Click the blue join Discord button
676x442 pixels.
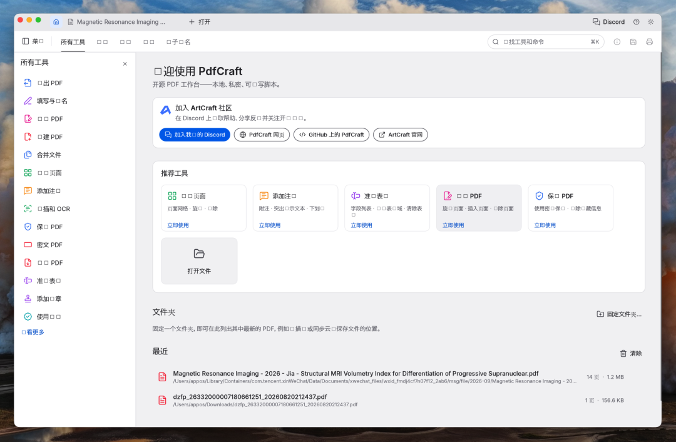[x=195, y=135]
